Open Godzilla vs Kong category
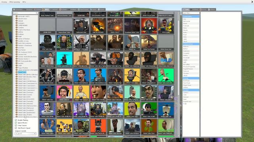 tap(23, 41)
